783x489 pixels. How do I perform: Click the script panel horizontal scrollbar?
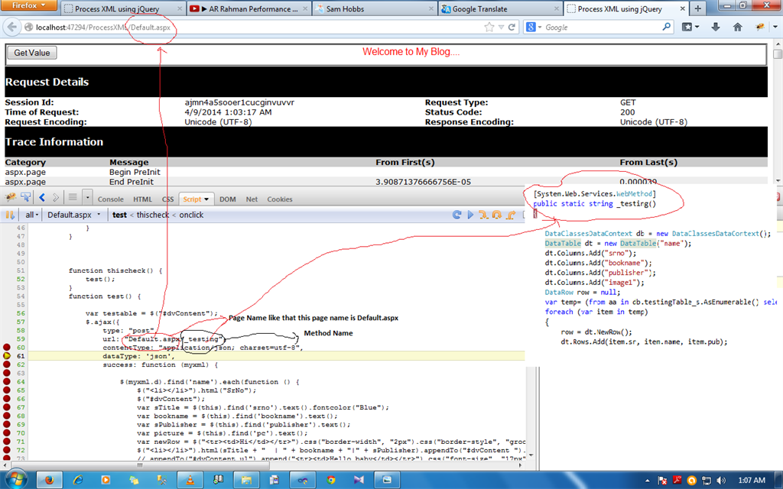139,465
